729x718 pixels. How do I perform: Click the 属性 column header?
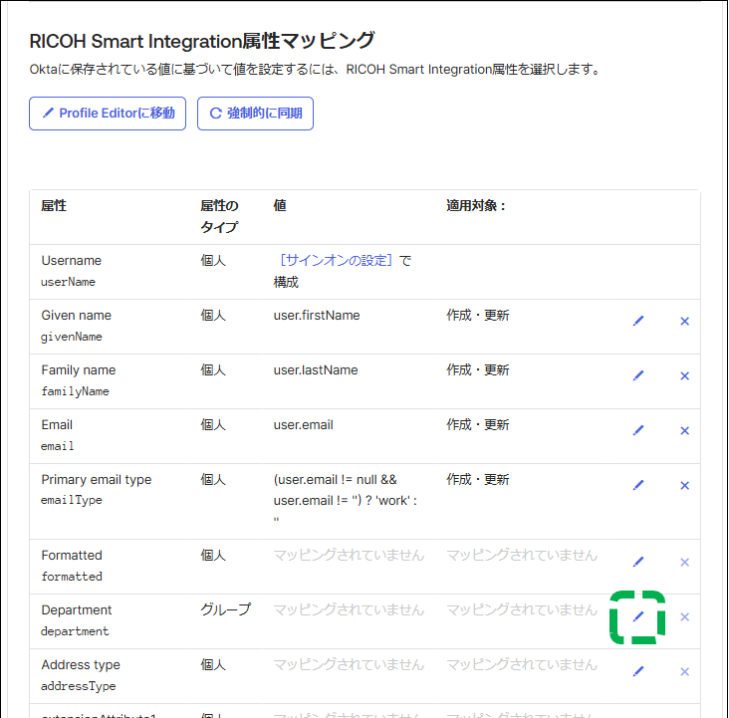click(54, 205)
